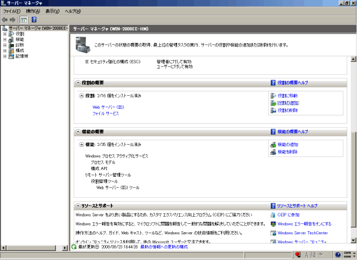Image resolution: width=357 pixels, height=260 pixels.
Task: Expand the 記憶域 tree node
Action: click(5, 56)
